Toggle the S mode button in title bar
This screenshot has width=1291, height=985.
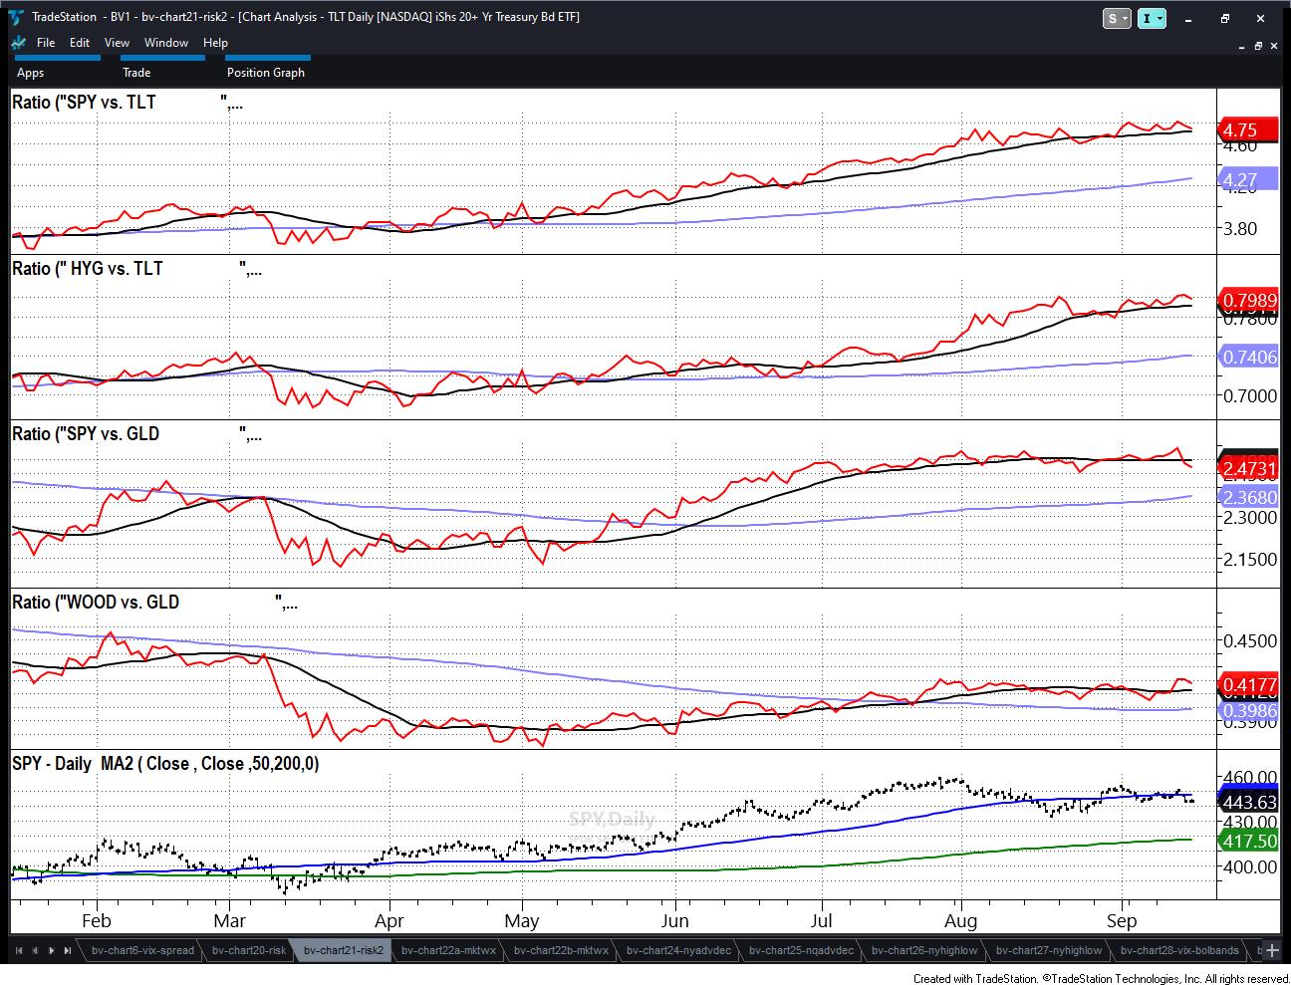point(1112,18)
